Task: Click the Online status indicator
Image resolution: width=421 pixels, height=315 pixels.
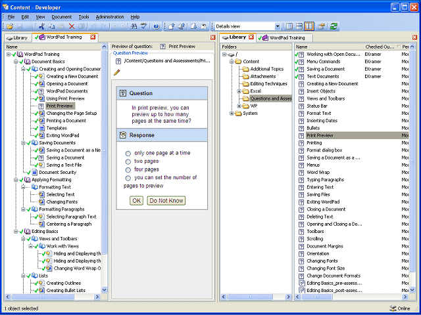Action: click(400, 308)
